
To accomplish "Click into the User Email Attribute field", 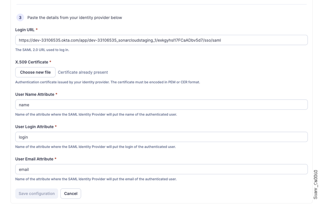I will tap(161, 170).
